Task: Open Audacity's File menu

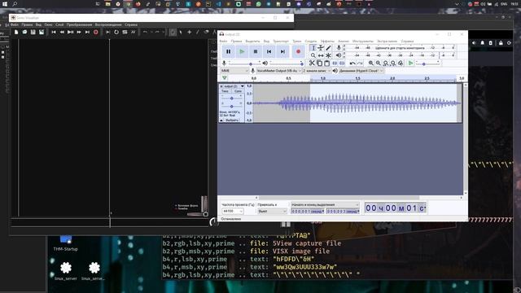Action: pyautogui.click(x=223, y=42)
